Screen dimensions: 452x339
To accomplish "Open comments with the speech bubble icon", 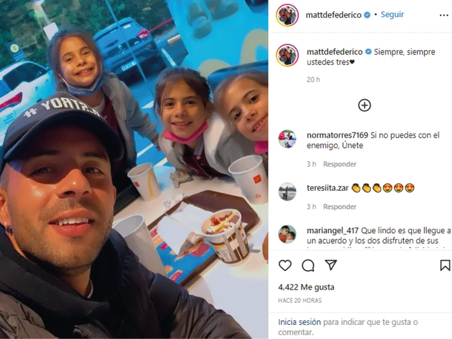I will pyautogui.click(x=308, y=266).
